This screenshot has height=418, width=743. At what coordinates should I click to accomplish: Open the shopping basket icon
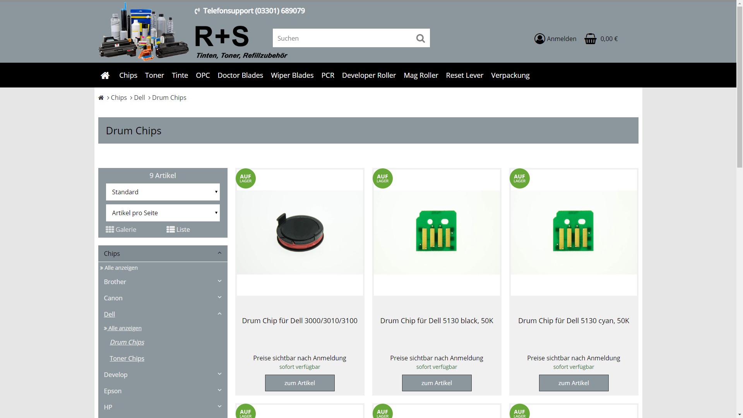[x=591, y=39]
